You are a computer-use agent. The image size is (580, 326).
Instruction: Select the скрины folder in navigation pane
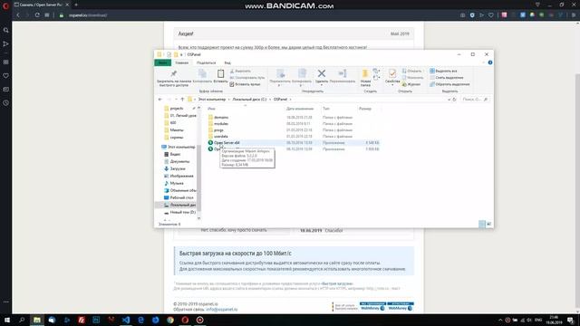[177, 137]
